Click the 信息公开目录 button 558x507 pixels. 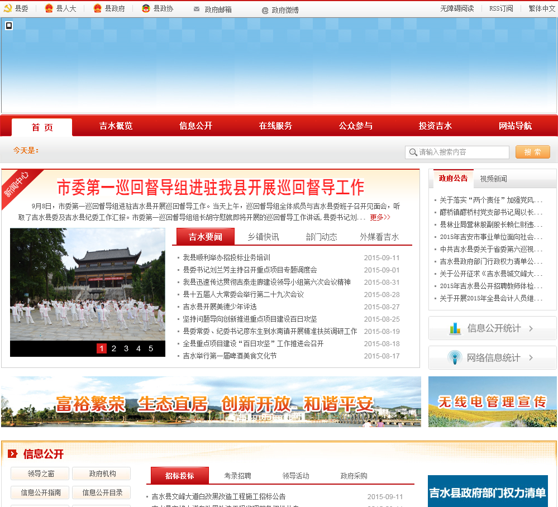coord(102,492)
